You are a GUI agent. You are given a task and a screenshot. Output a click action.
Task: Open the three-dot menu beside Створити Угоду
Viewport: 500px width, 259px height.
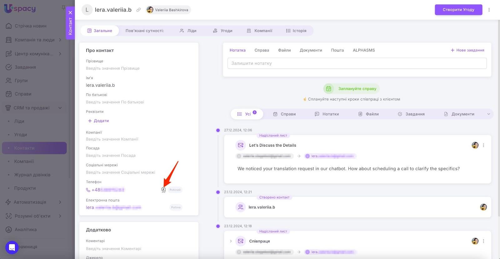point(489,10)
